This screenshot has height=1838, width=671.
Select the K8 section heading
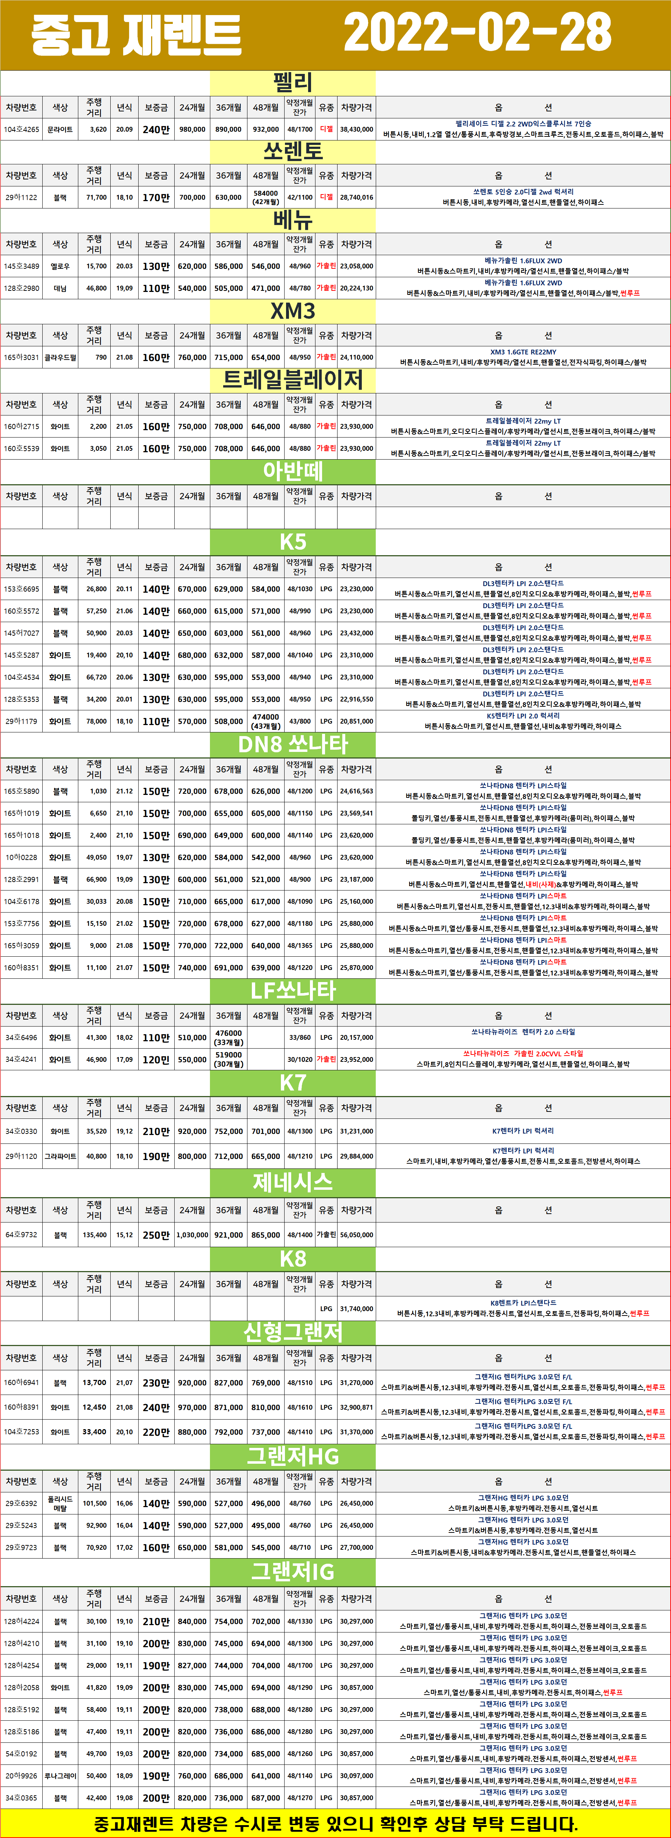click(x=293, y=1259)
